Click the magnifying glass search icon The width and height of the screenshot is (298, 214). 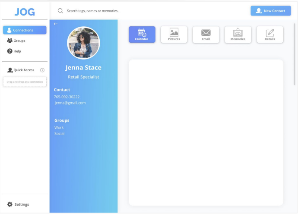coord(60,11)
